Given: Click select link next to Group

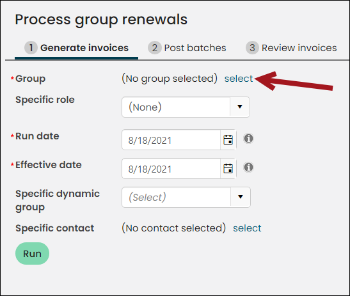Looking at the screenshot, I should click(239, 79).
